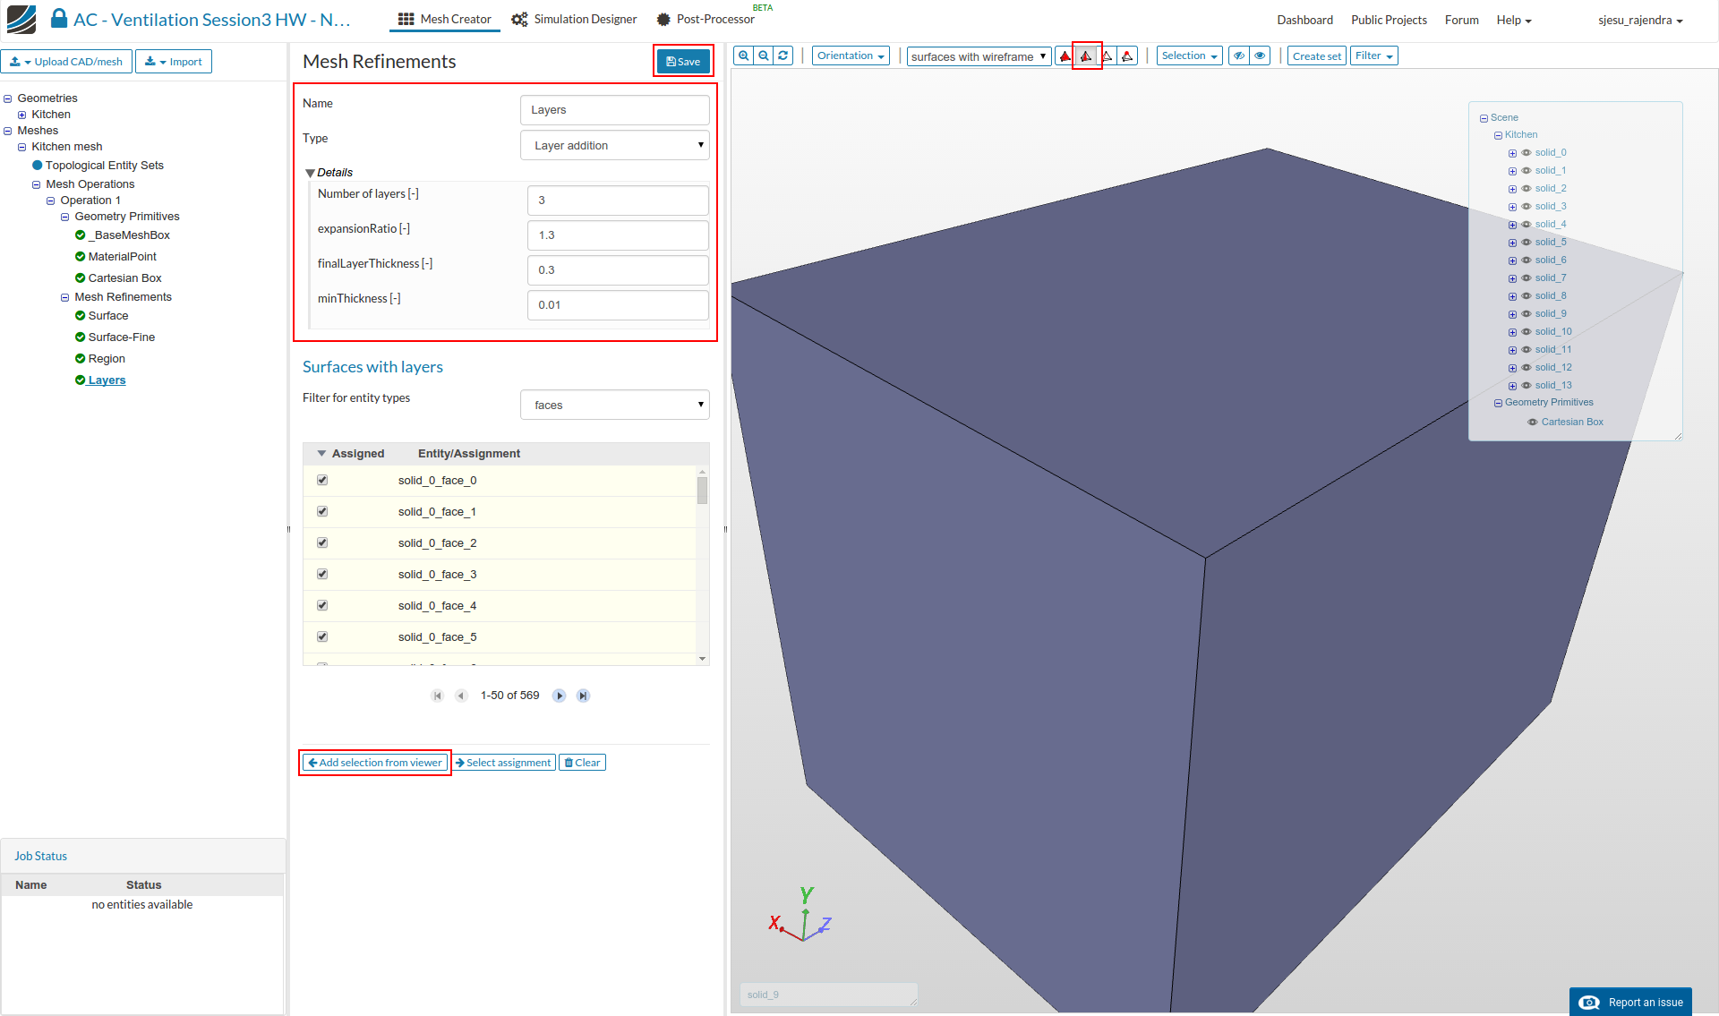The height and width of the screenshot is (1016, 1719).
Task: Click the Save button
Action: coord(683,62)
